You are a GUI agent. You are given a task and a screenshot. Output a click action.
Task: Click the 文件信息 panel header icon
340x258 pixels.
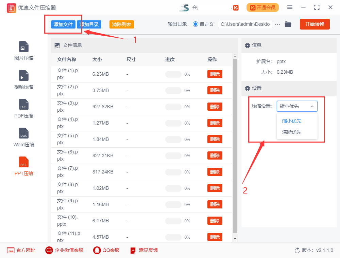pyautogui.click(x=57, y=45)
